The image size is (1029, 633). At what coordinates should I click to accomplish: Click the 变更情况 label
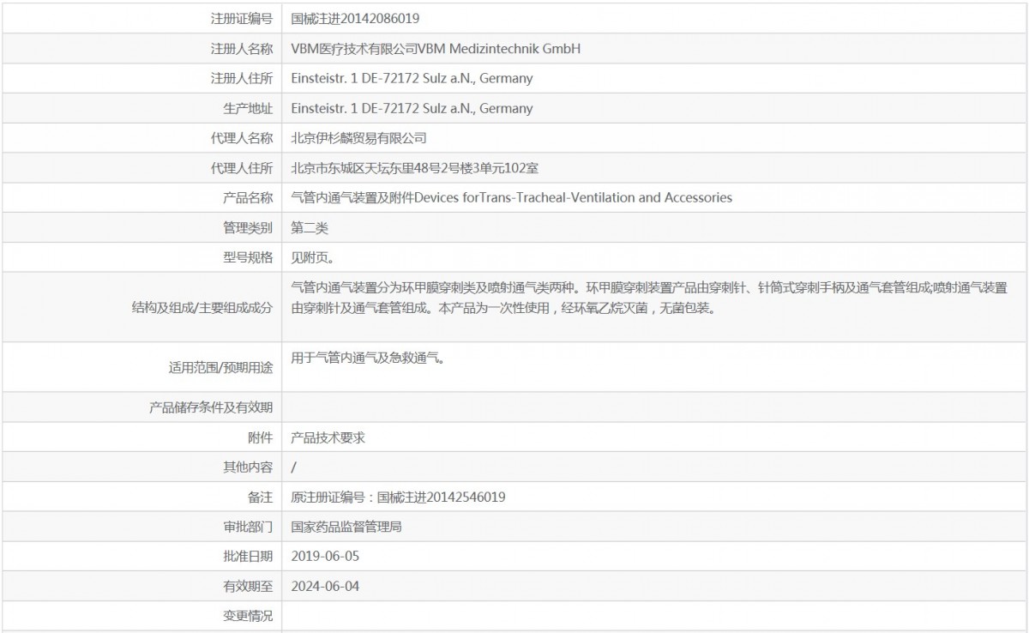click(248, 616)
